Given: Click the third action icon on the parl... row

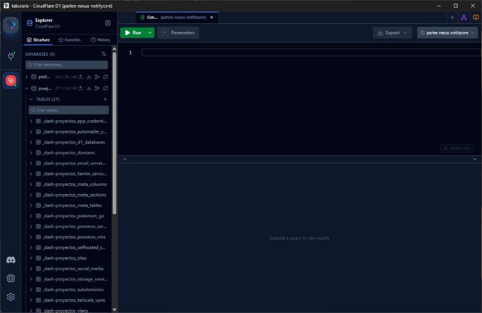Looking at the screenshot, I should (x=97, y=77).
